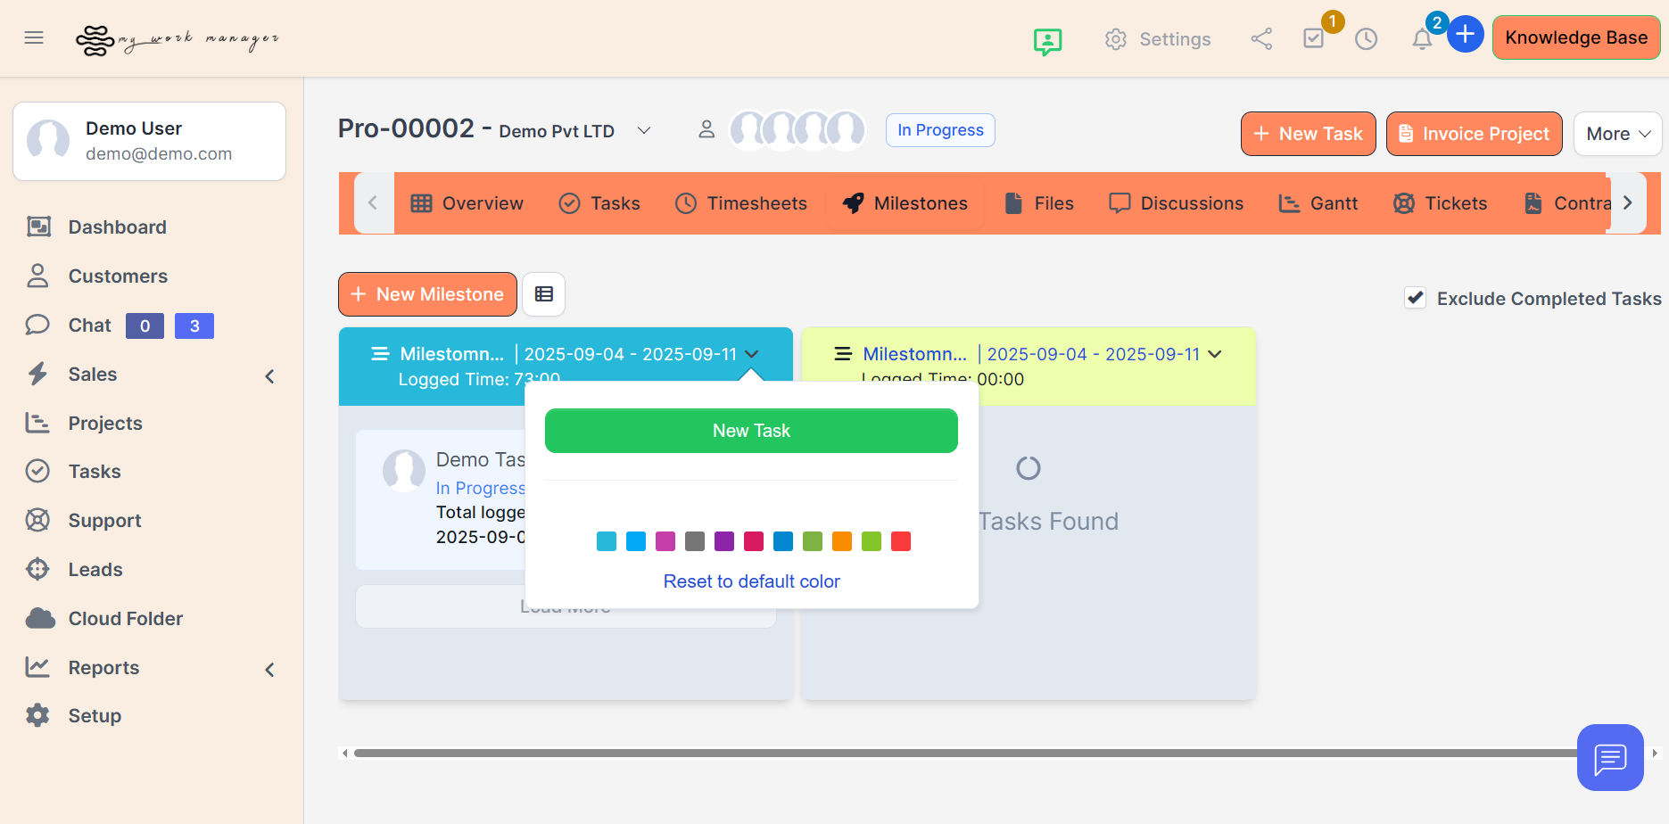Switch to the Timesheets tab
The image size is (1669, 824).
click(x=741, y=203)
